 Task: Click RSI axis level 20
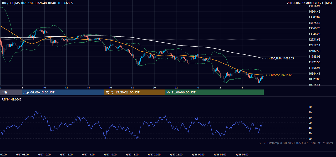pos(310,139)
